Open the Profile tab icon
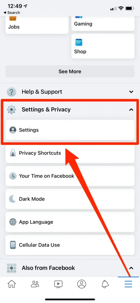Screen dimensions: 140x303 point(82,284)
